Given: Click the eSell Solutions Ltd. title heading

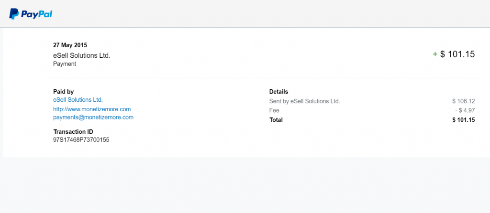Looking at the screenshot, I should pos(81,56).
